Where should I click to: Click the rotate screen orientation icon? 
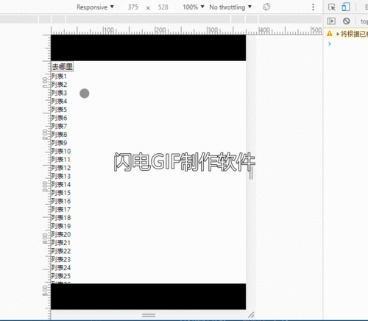click(266, 7)
